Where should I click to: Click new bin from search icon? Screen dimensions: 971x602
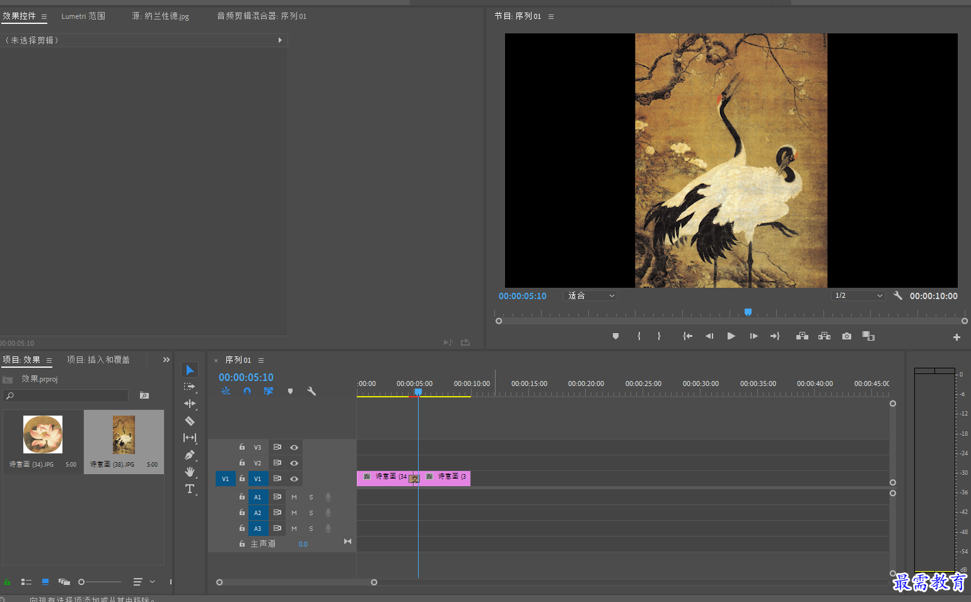[x=144, y=395]
